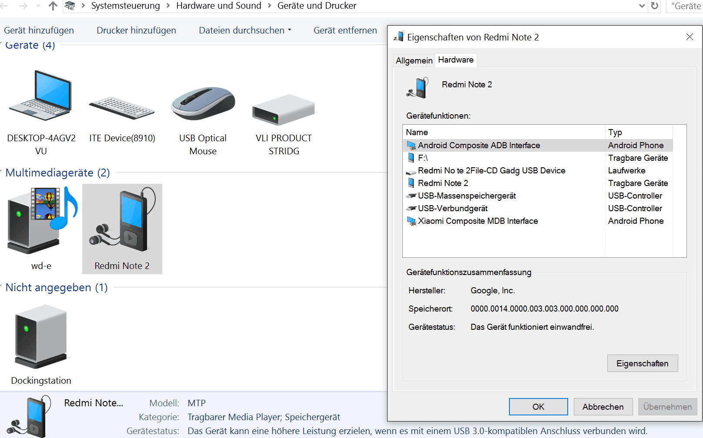Screen dimensions: 703x438
Task: Select the DESKTOP-4AGV2VU laptop icon
Action: (41, 96)
